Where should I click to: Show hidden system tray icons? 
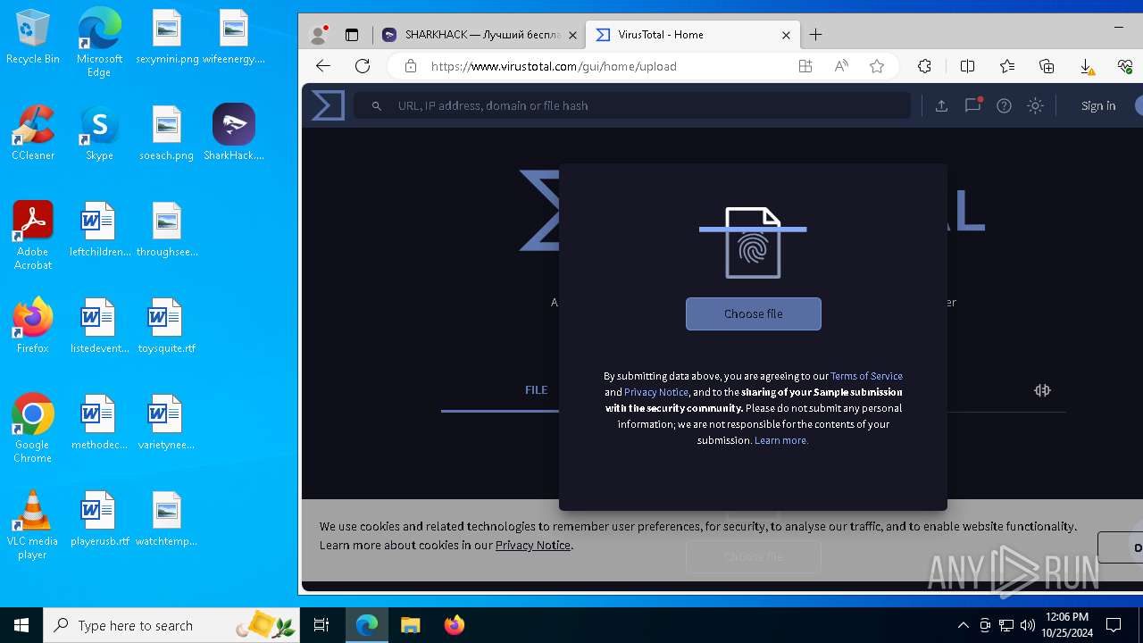coord(963,625)
